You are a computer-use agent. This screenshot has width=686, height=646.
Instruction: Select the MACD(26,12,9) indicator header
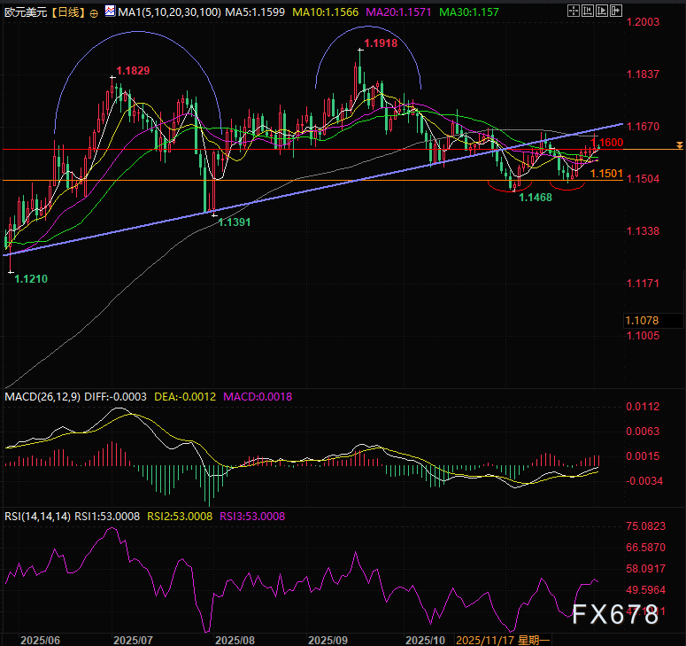pyautogui.click(x=44, y=396)
